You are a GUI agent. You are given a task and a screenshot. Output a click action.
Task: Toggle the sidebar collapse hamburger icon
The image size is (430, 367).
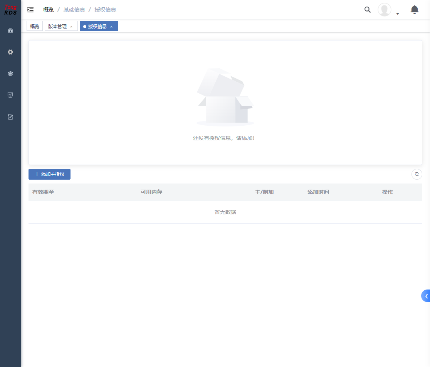click(30, 10)
